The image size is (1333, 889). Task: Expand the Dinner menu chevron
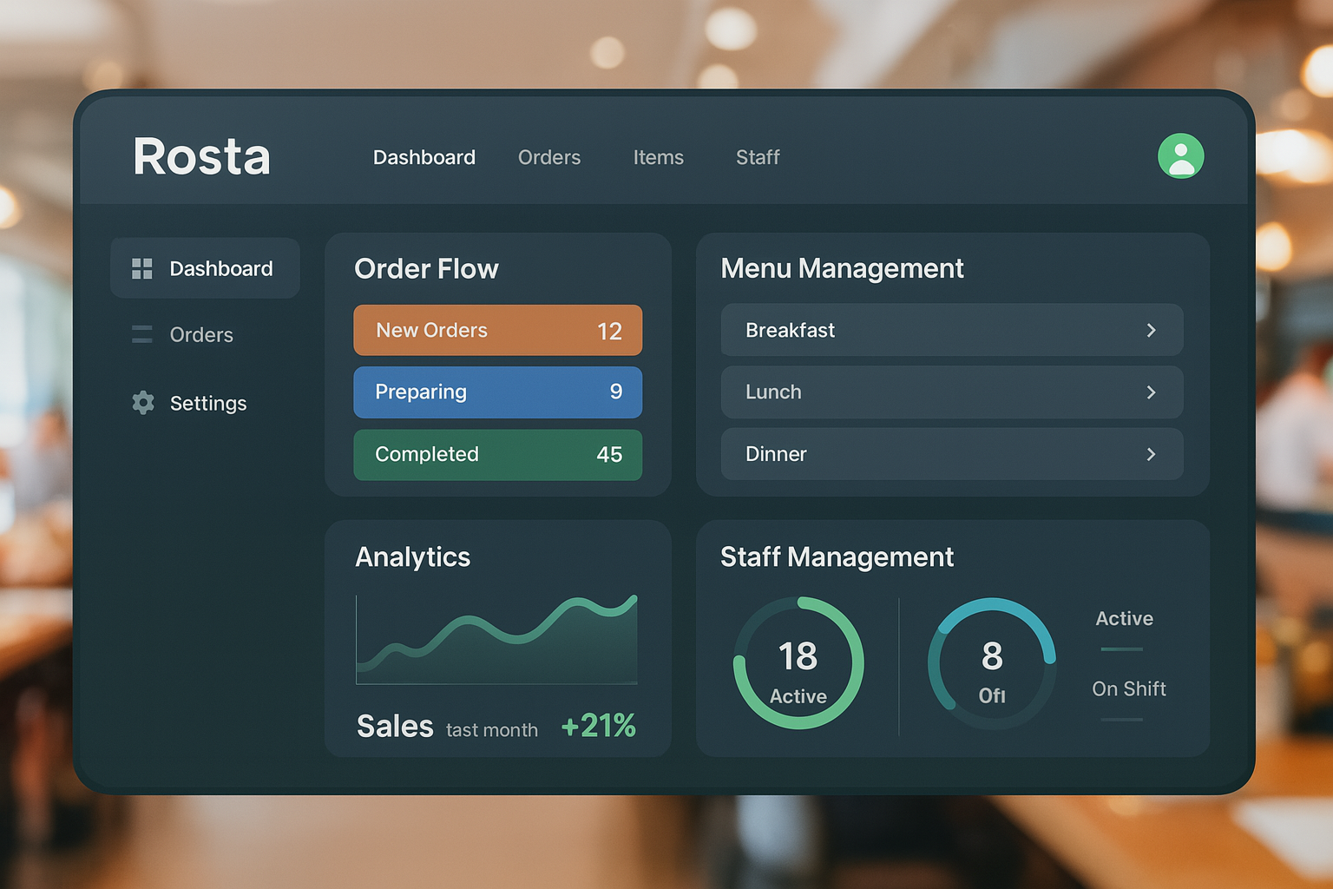click(1152, 454)
